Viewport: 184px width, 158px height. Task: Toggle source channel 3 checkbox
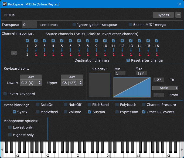(45, 41)
